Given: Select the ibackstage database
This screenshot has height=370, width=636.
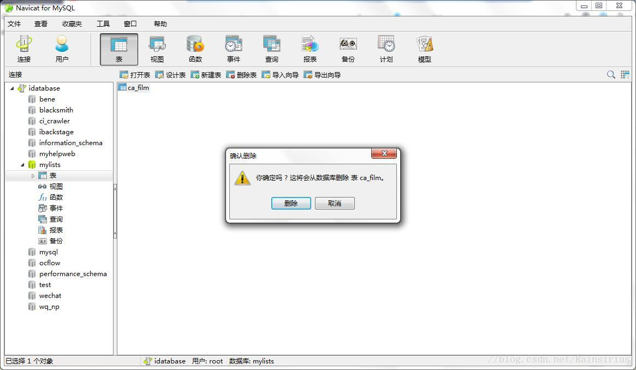Looking at the screenshot, I should tap(56, 132).
